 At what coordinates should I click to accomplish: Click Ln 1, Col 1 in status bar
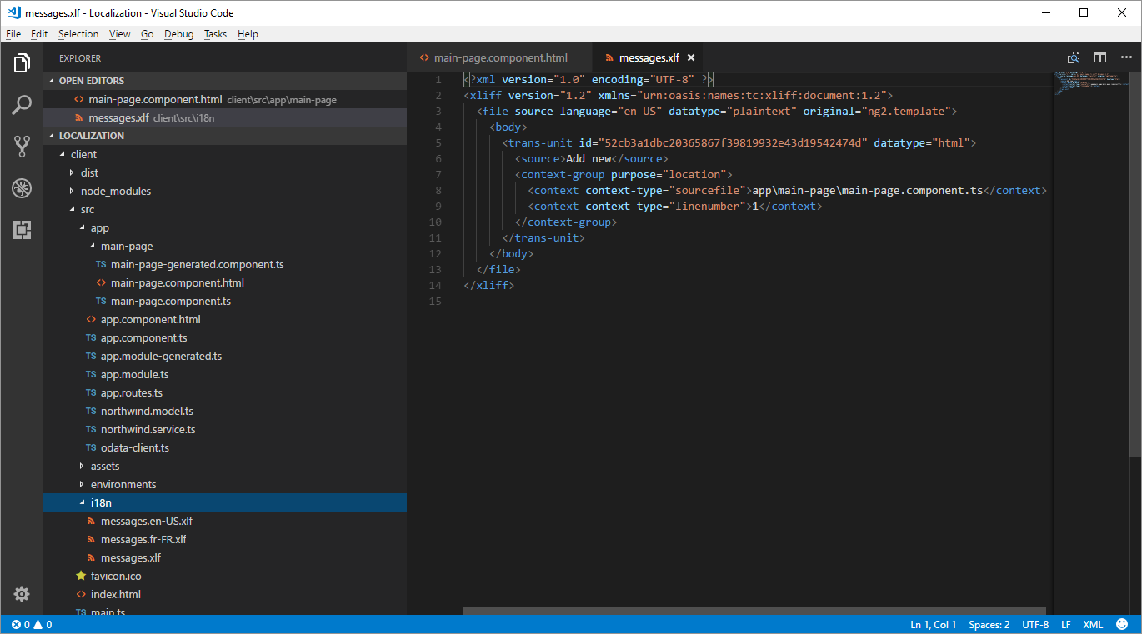pos(934,625)
